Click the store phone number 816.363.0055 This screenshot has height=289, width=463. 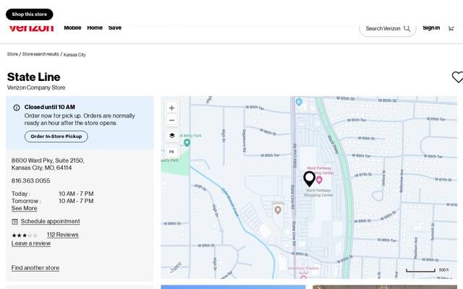click(30, 181)
